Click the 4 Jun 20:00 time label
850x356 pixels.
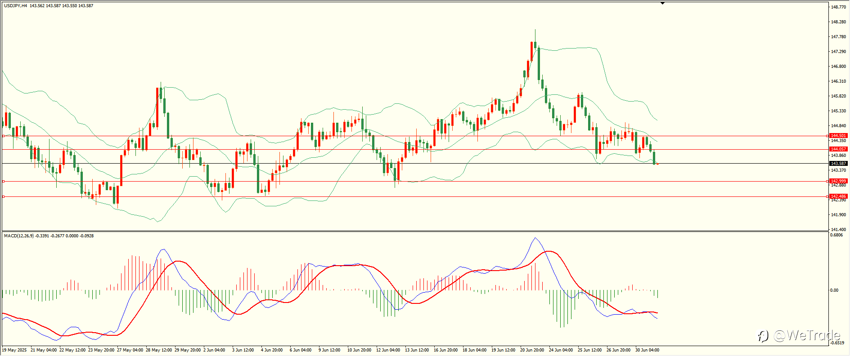[x=272, y=350]
